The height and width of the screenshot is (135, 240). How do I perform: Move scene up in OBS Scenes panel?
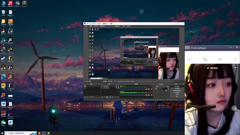pyautogui.click(x=90, y=97)
